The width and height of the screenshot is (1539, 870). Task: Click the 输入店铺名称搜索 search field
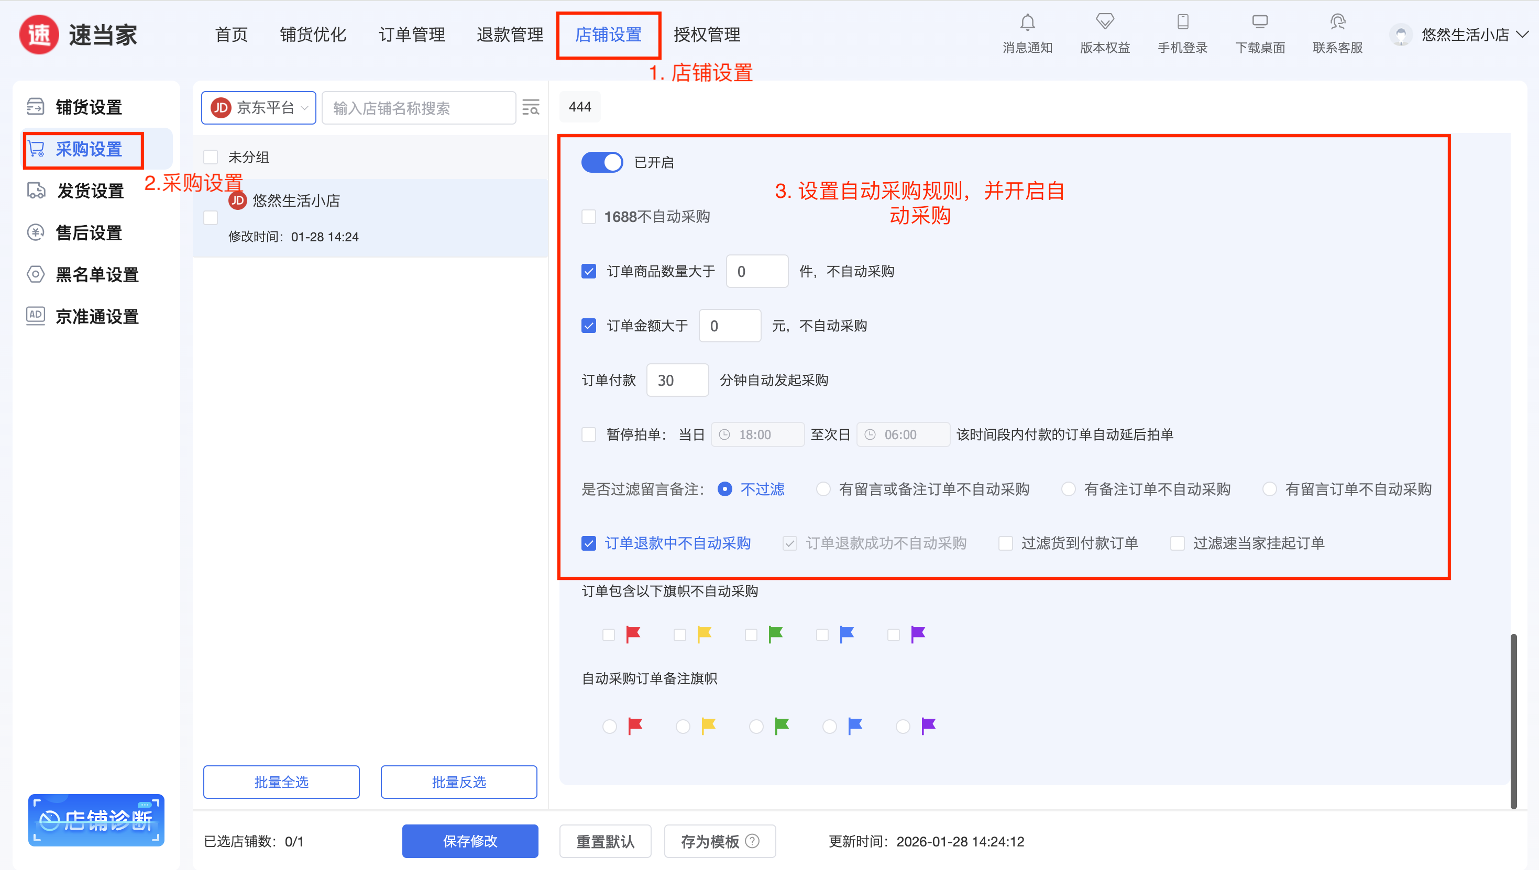click(419, 107)
